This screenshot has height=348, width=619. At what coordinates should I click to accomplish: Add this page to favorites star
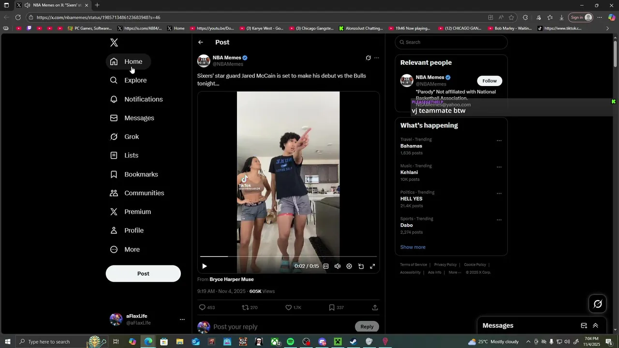tap(511, 17)
